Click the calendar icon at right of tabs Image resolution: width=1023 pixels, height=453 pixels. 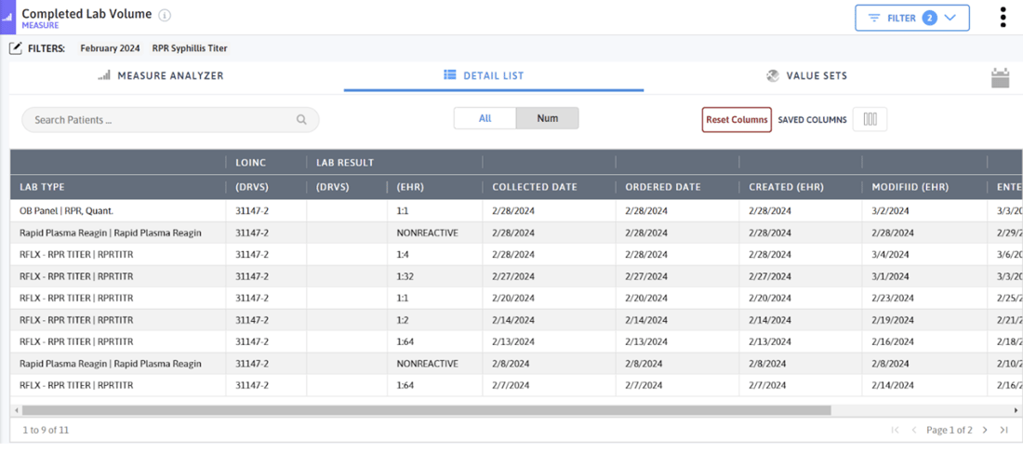[x=1000, y=78]
